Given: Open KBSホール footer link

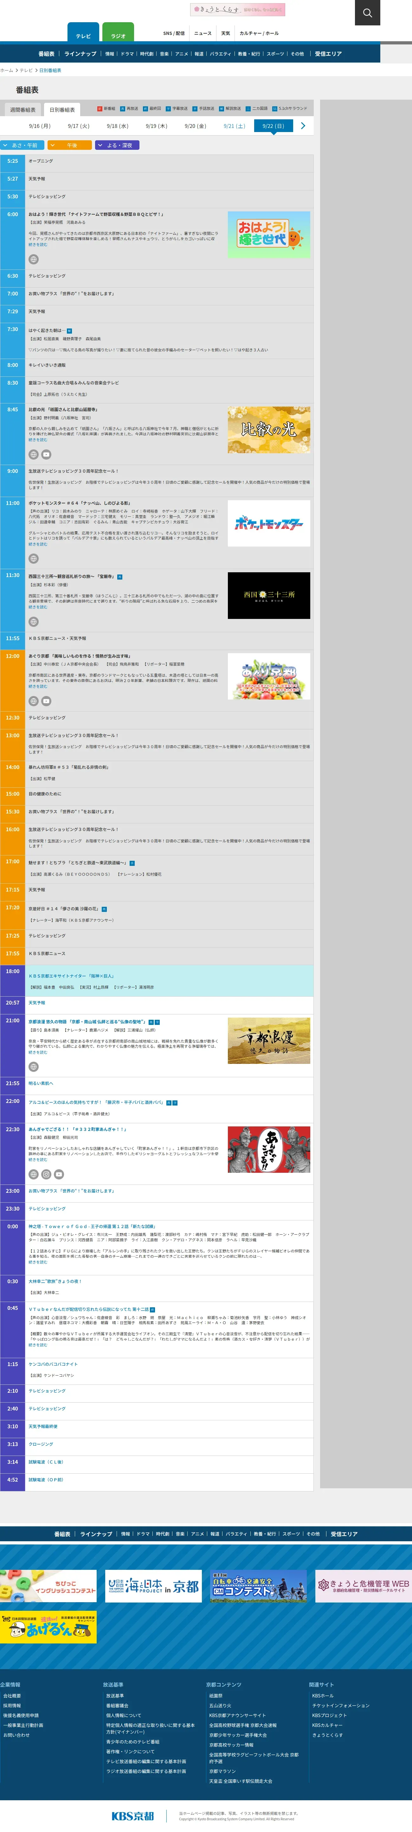Looking at the screenshot, I should click(323, 1696).
